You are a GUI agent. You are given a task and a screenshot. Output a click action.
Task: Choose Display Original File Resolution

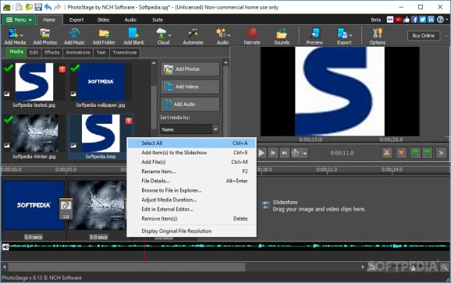tap(192, 231)
